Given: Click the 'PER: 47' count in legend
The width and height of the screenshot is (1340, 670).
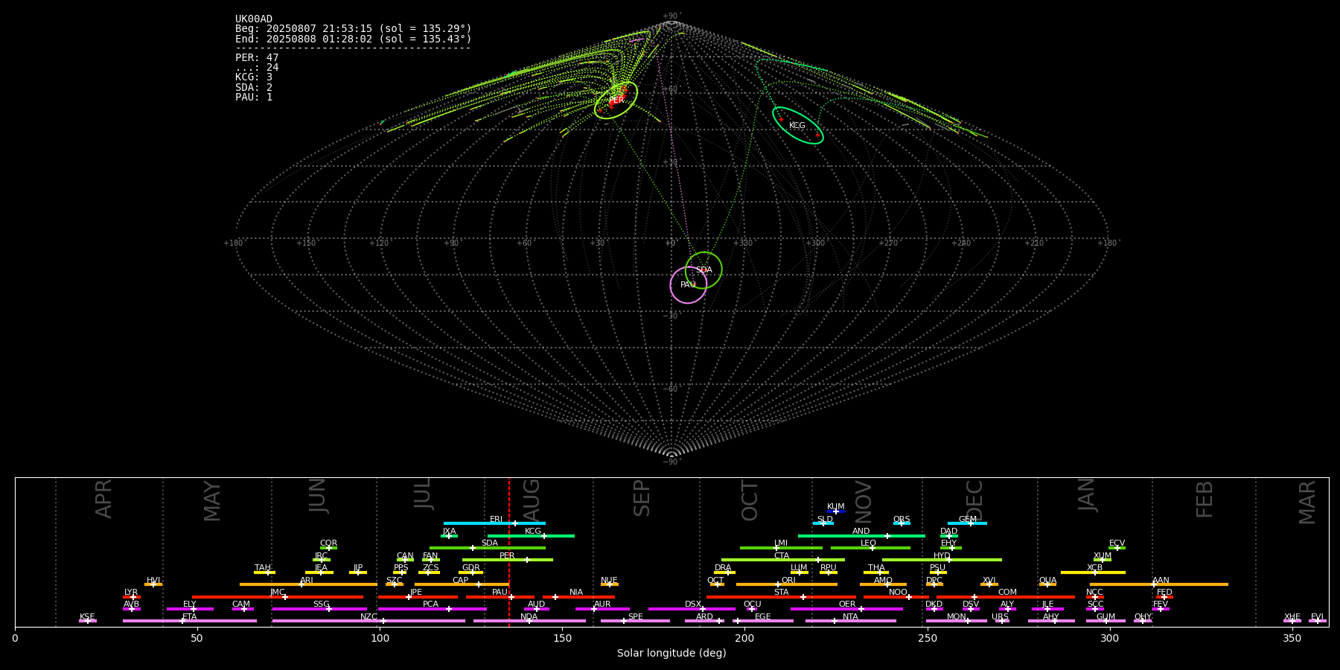Looking at the screenshot, I should point(257,58).
